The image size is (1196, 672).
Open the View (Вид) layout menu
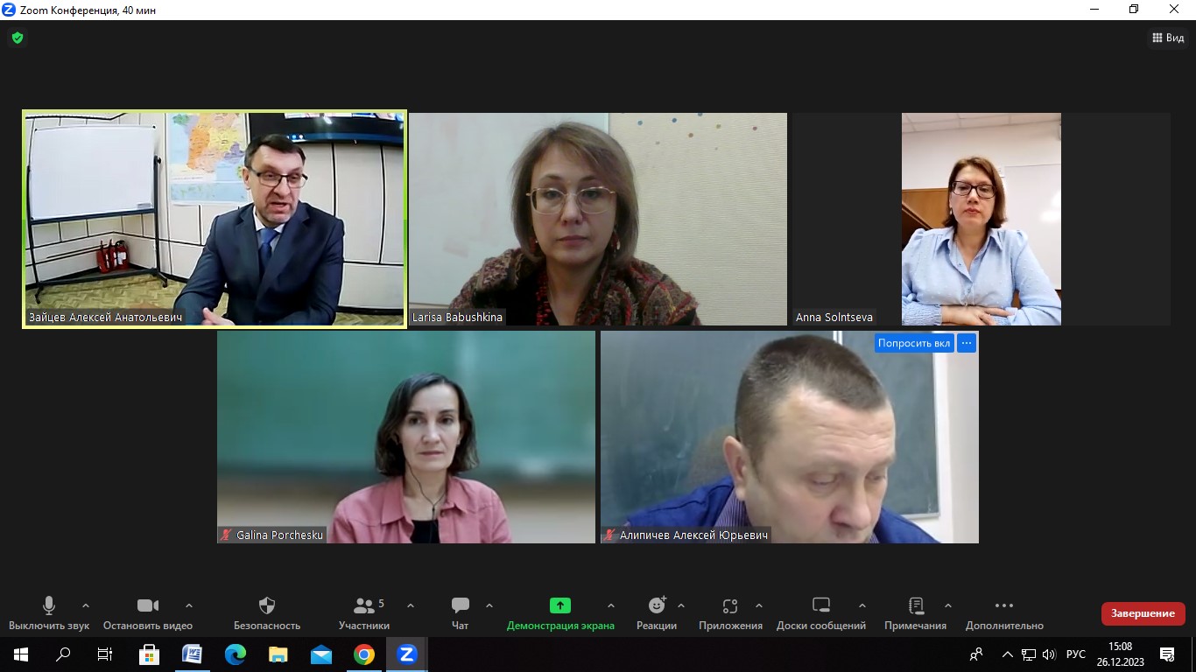1167,38
